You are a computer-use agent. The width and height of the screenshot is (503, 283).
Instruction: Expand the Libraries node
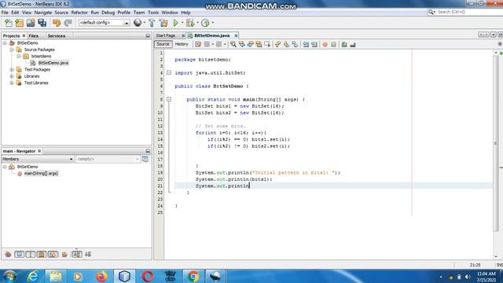coord(12,76)
